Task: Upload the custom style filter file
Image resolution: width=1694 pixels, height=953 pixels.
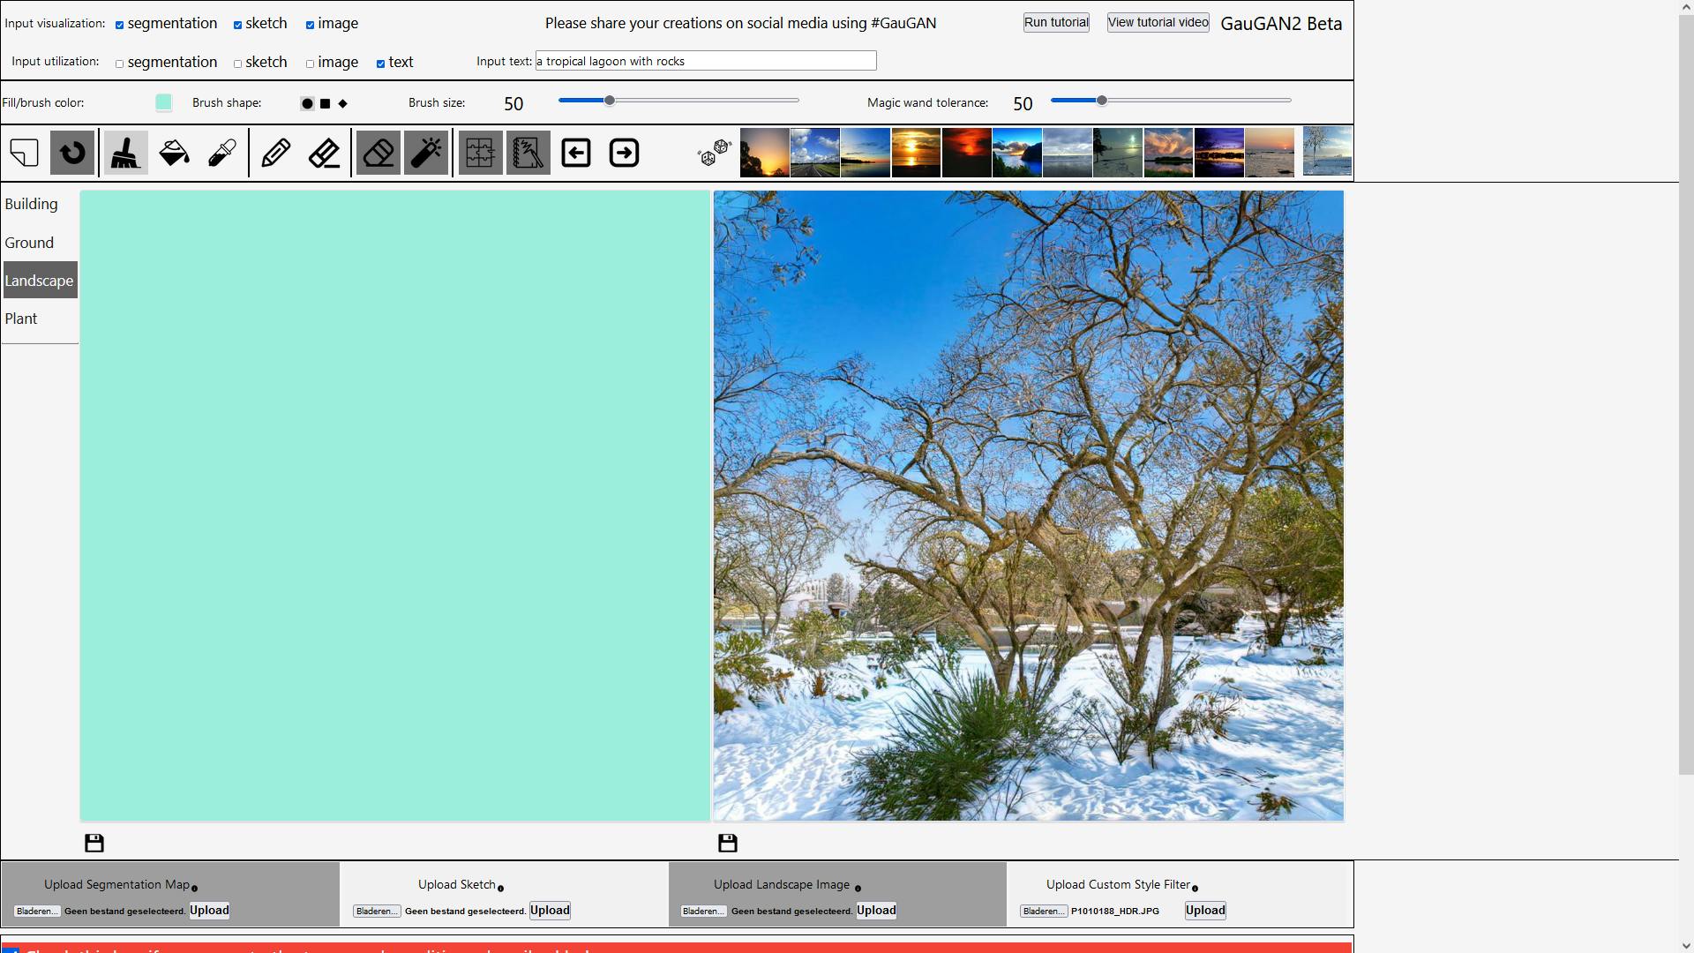Action: (1204, 910)
